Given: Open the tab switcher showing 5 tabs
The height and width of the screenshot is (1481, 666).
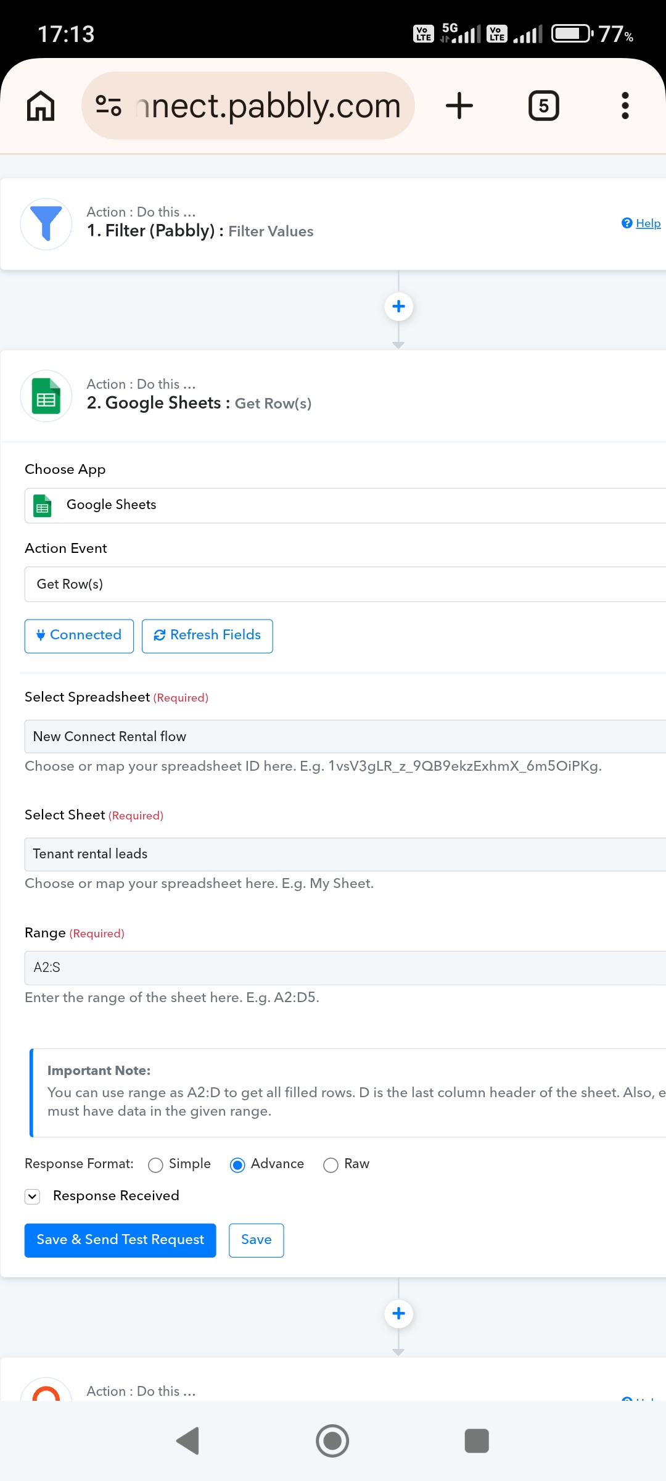Looking at the screenshot, I should tap(544, 106).
